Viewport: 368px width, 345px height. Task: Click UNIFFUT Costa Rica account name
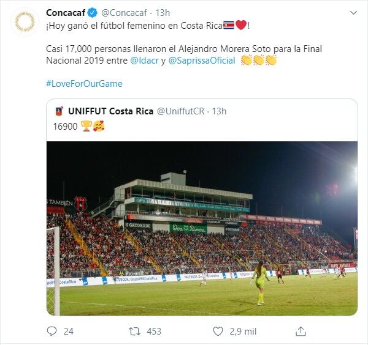point(110,111)
